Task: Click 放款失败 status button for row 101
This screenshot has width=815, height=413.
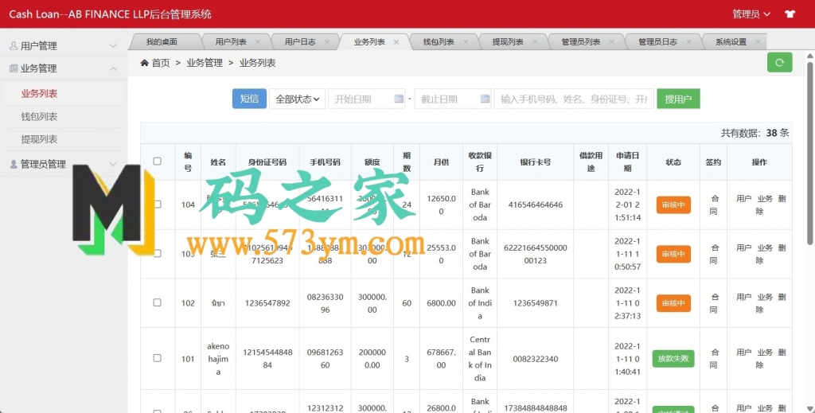Action: (673, 358)
